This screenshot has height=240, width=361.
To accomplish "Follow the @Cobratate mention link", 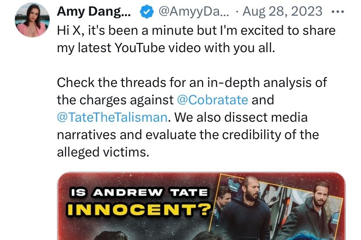I will click(212, 100).
